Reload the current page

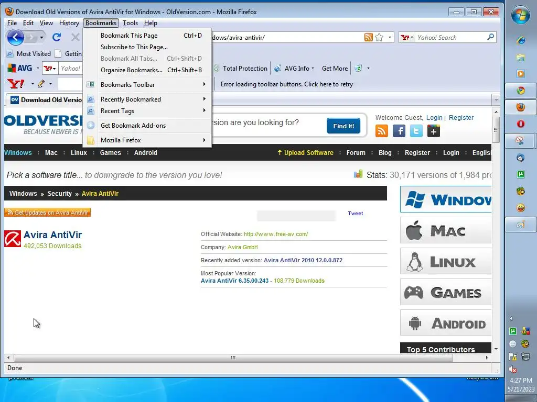[x=57, y=37]
